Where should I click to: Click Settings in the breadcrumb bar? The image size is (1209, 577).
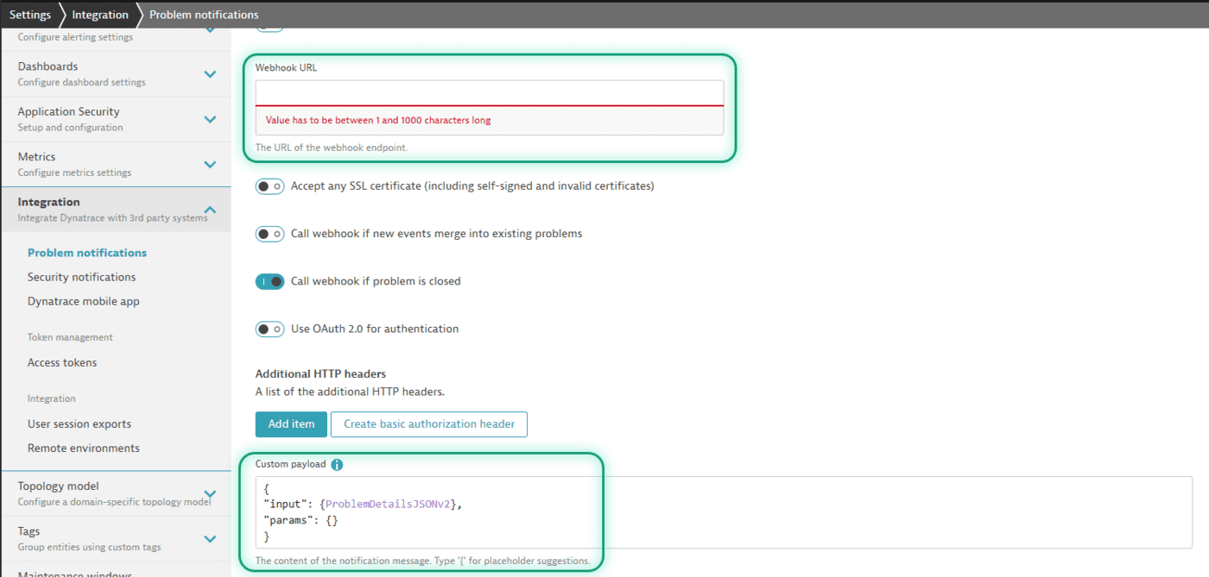tap(30, 14)
